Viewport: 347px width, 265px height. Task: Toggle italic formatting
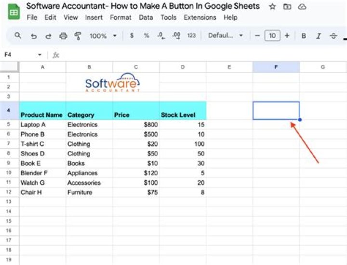[319, 36]
